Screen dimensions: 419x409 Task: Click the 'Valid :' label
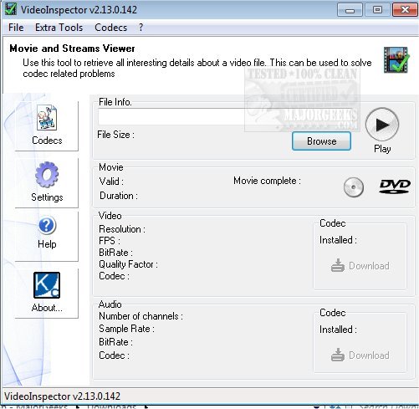[111, 181]
